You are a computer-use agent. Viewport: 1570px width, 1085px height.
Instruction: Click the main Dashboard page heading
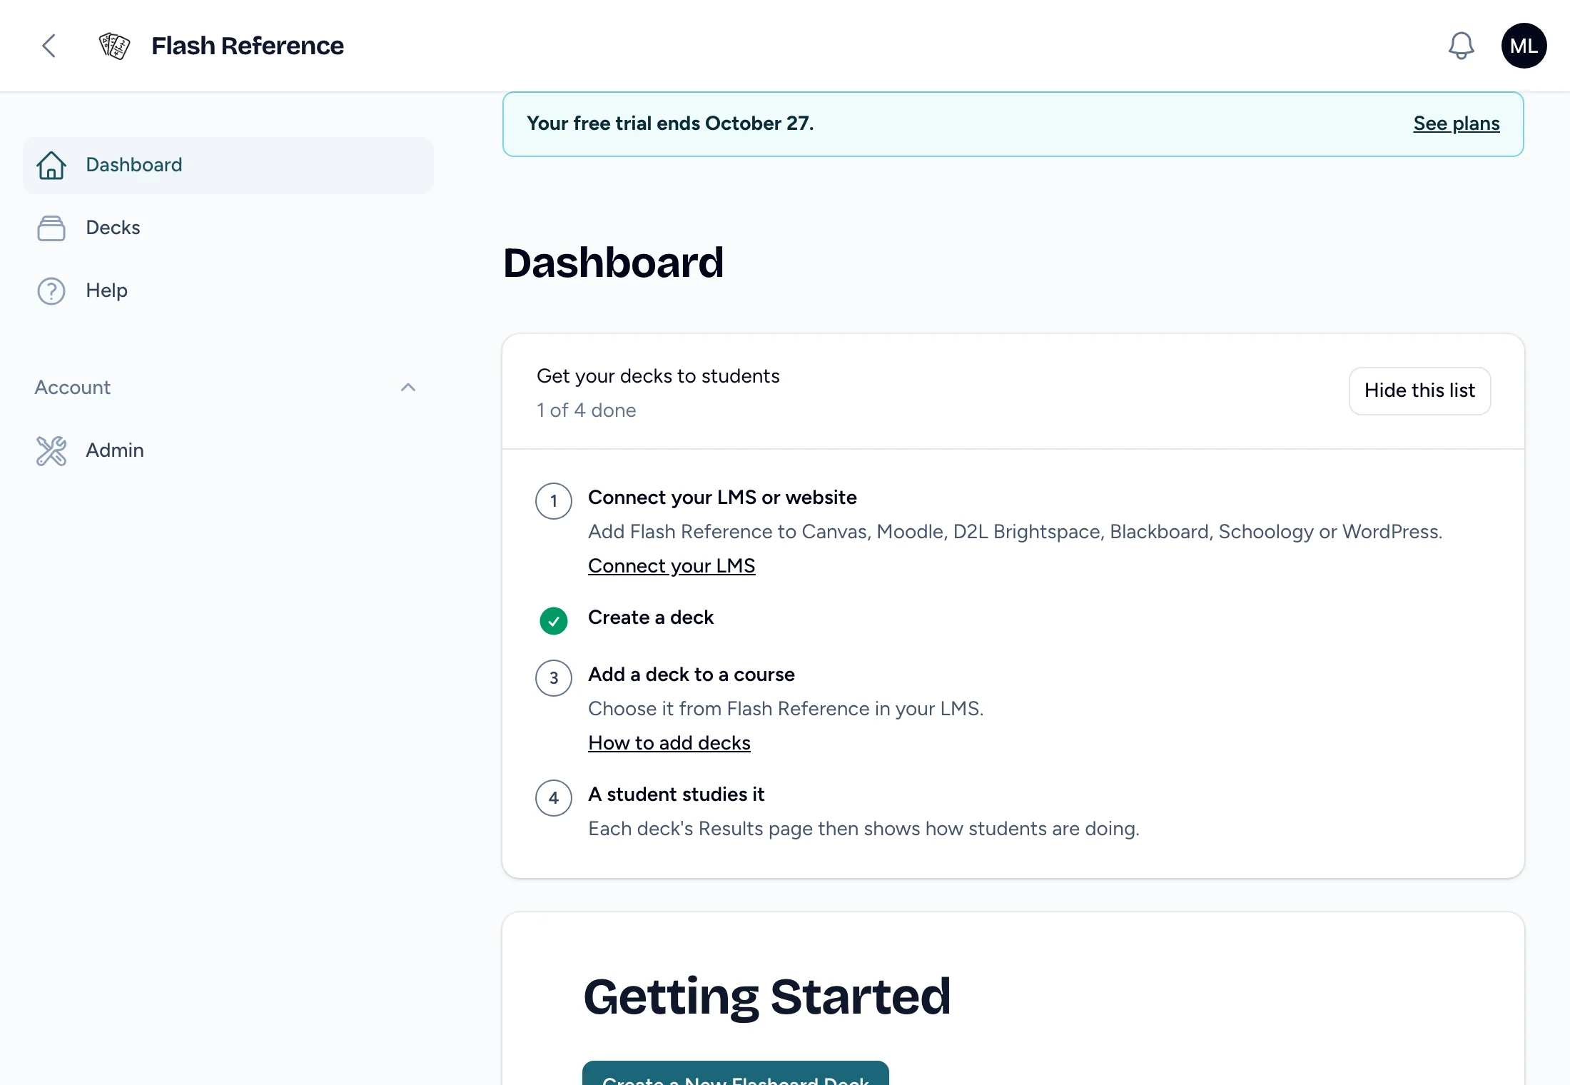614,263
